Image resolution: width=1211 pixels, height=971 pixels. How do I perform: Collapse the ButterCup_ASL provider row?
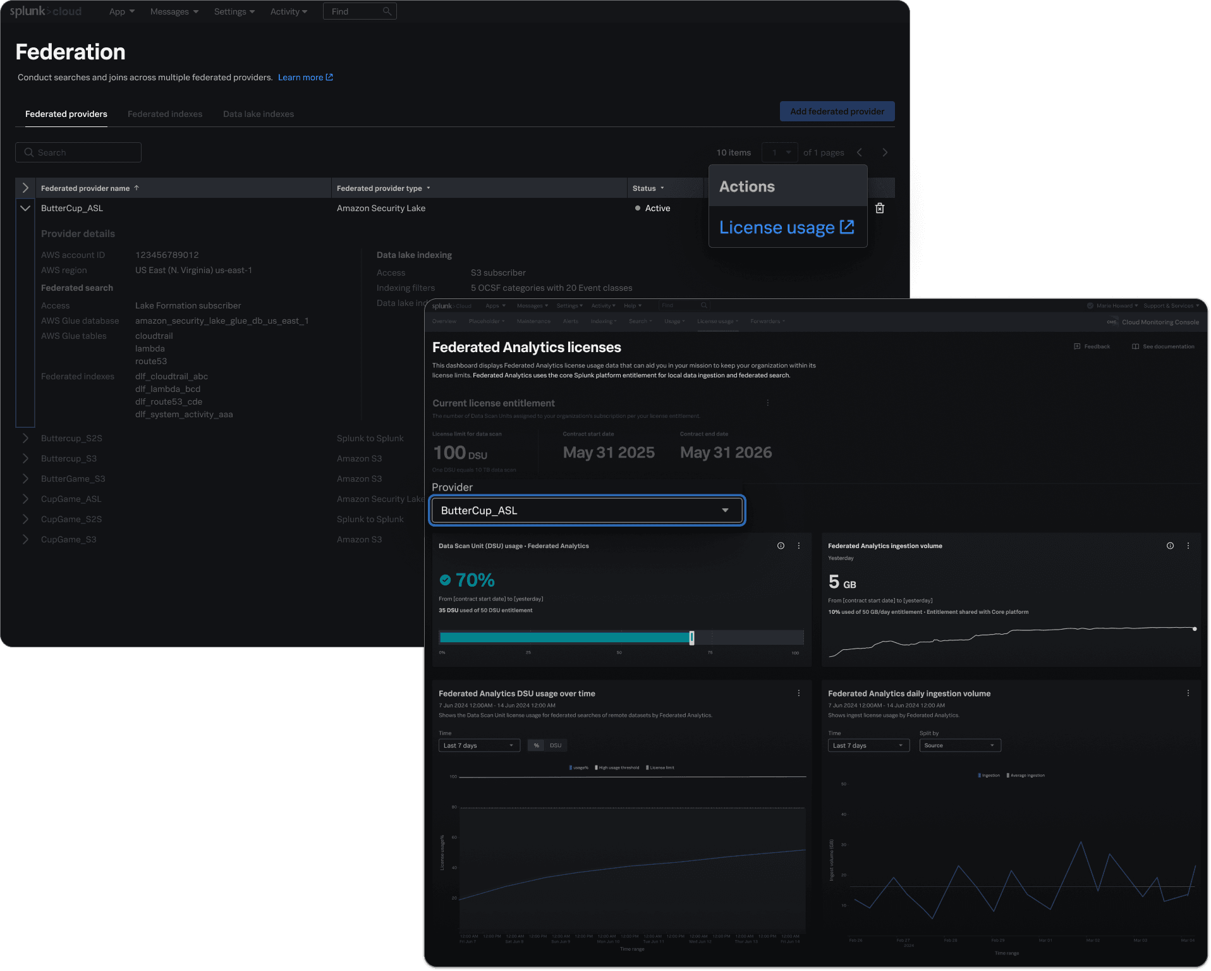(x=25, y=208)
